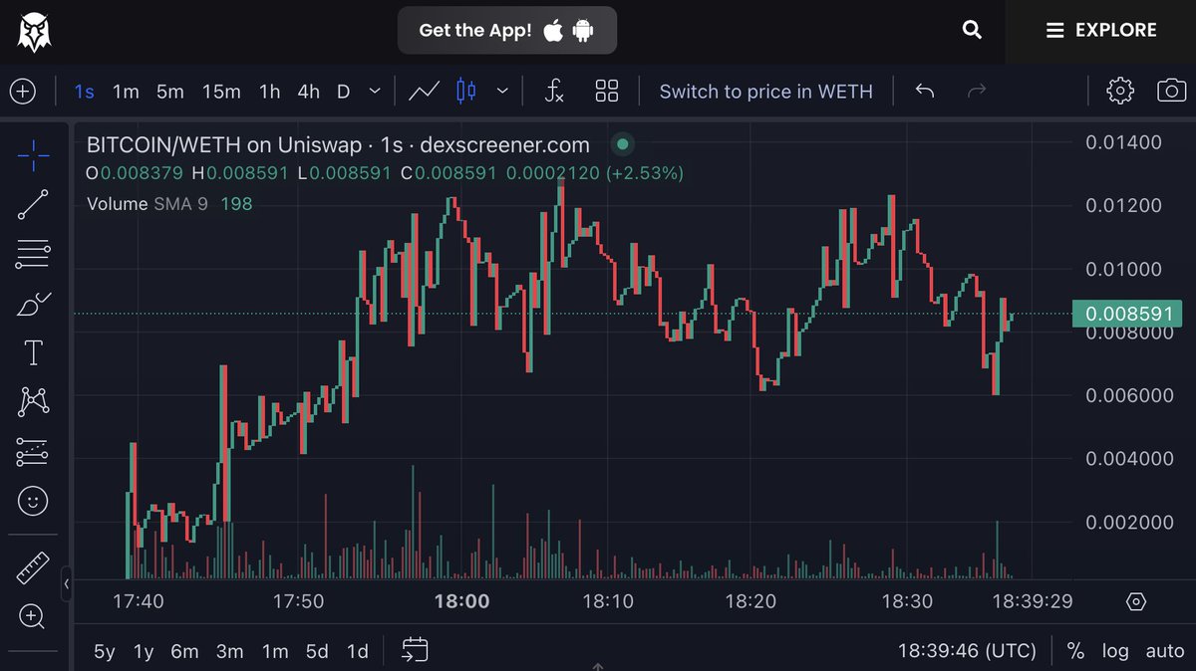1196x671 pixels.
Task: Select the horizontal lines Fibonacci tool
Action: [x=33, y=254]
